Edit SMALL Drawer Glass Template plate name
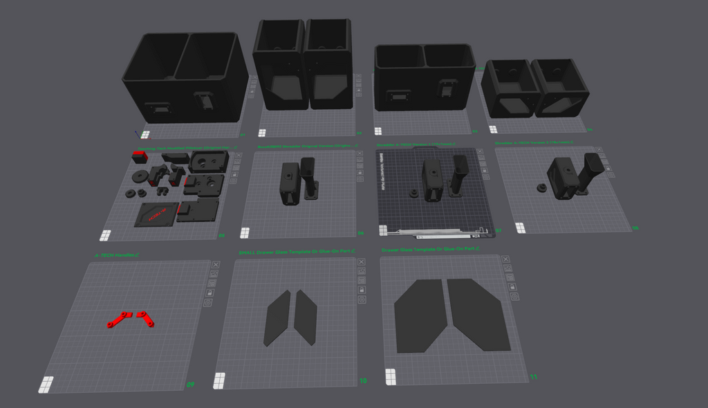The image size is (708, 408). click(x=353, y=251)
